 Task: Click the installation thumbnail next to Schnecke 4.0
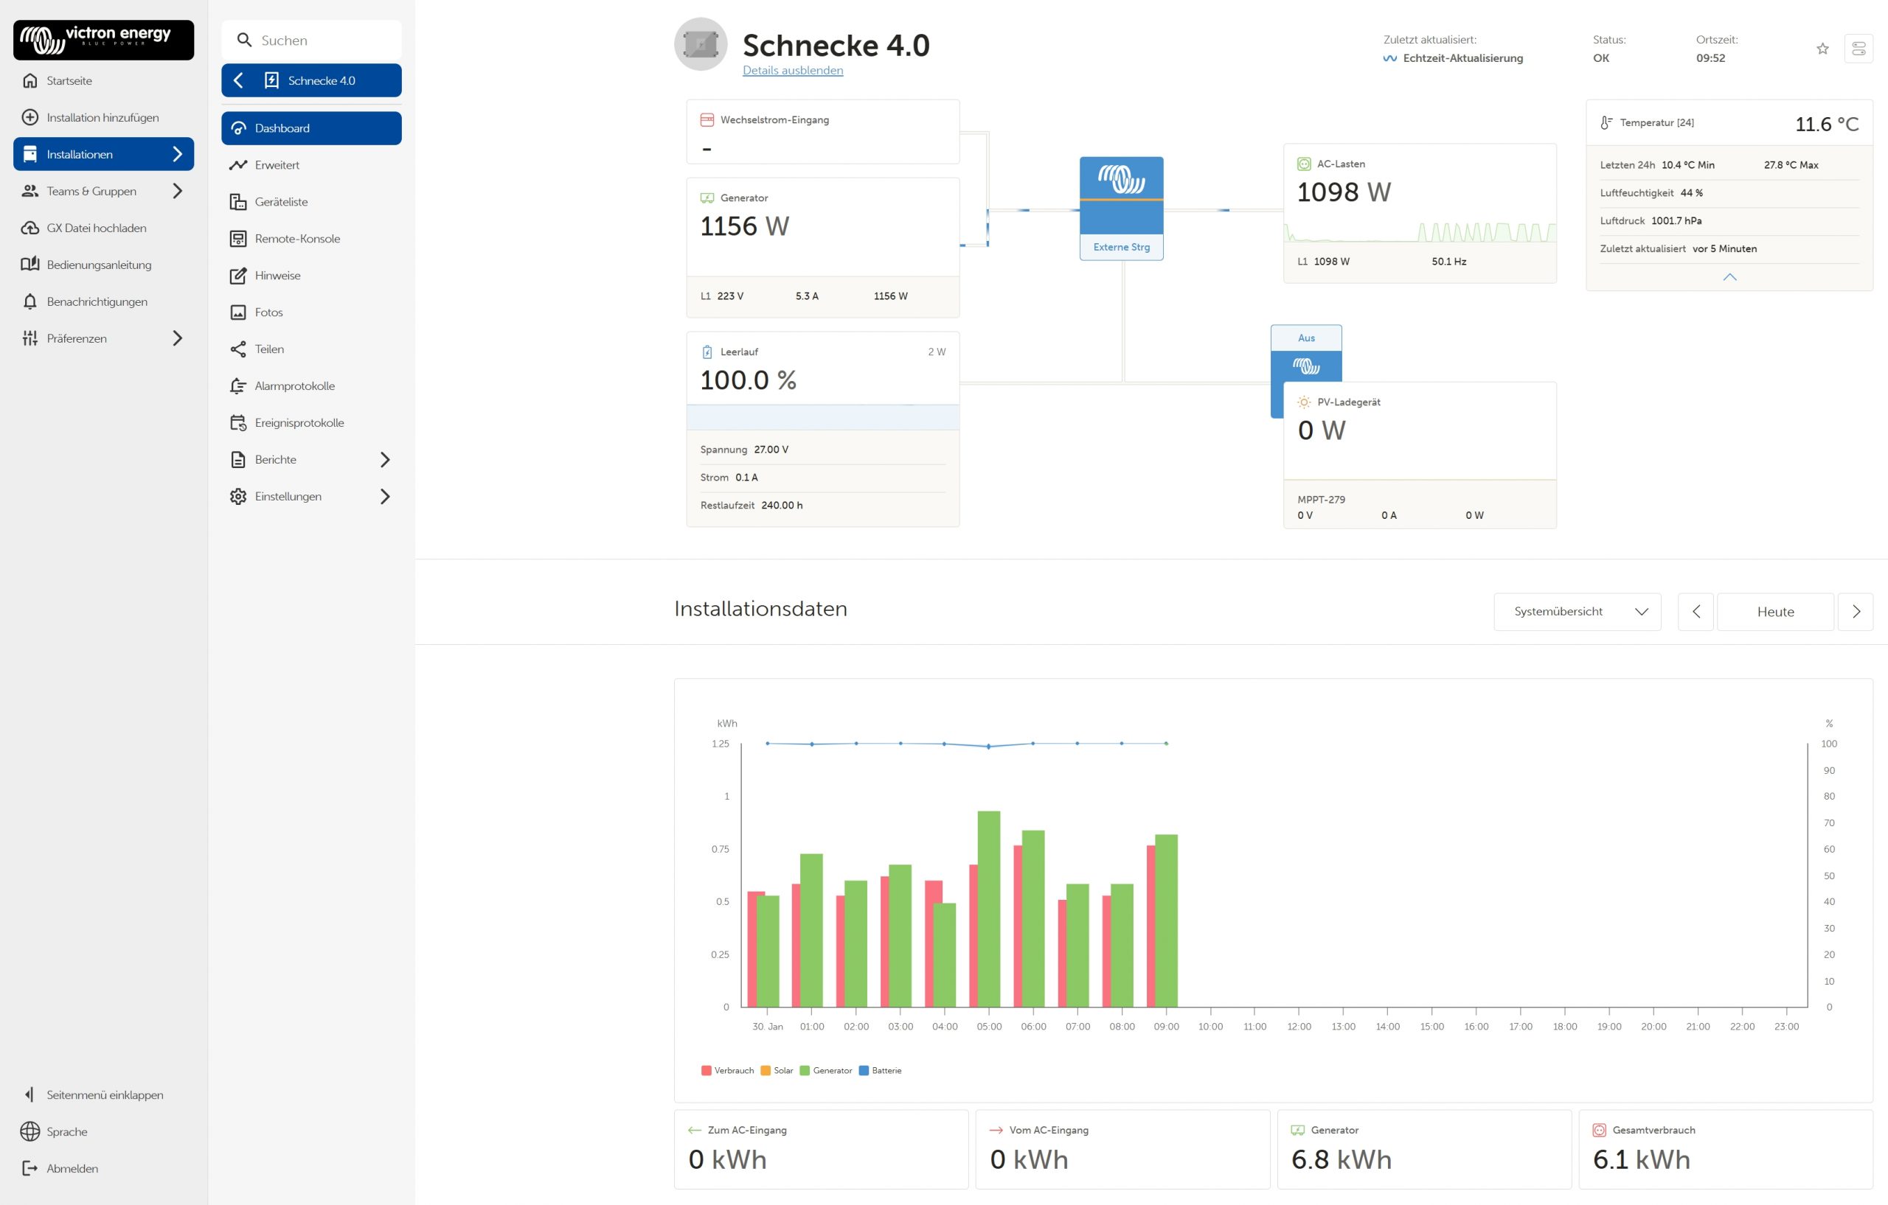[700, 45]
